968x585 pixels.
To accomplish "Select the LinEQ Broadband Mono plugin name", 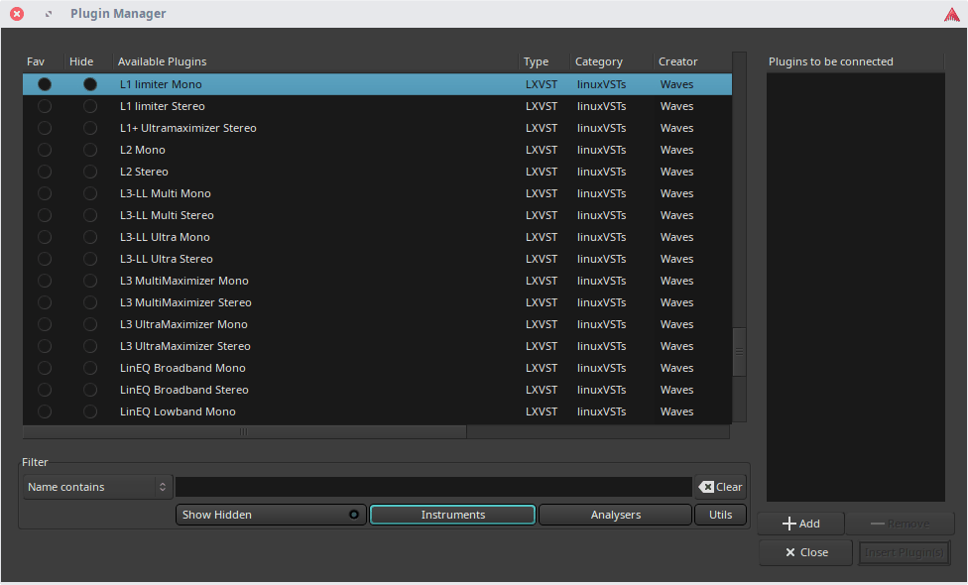I will (x=182, y=368).
